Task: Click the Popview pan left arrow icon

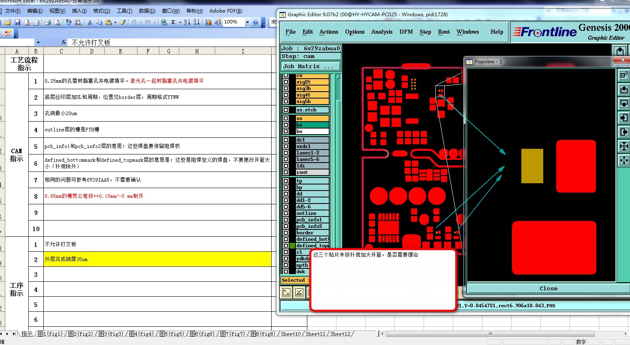Action: point(624,118)
